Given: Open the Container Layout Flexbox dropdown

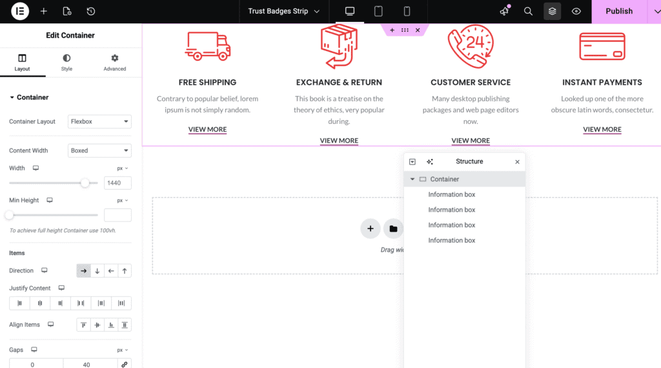Looking at the screenshot, I should click(99, 121).
